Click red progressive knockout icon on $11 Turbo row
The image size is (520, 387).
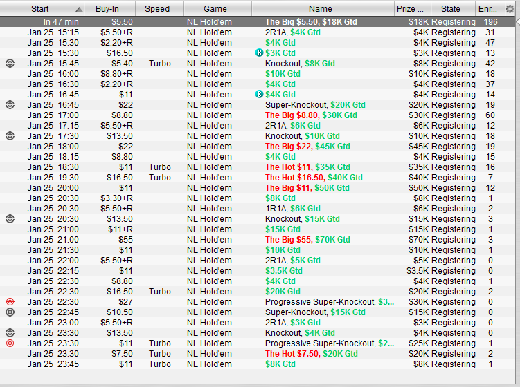point(10,343)
